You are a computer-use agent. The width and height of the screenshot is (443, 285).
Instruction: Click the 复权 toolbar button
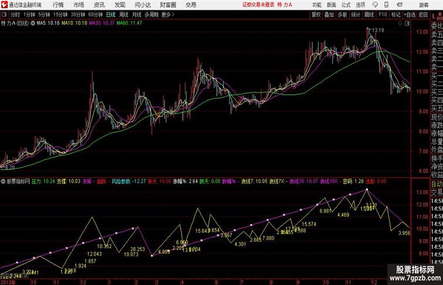(x=316, y=15)
